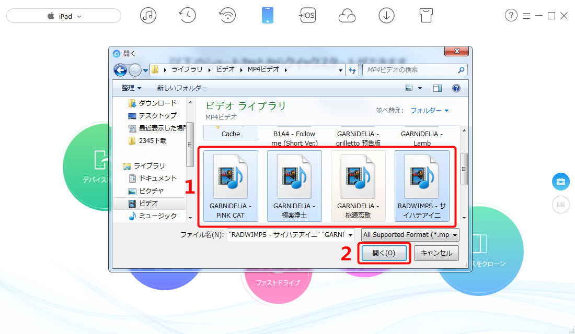
Task: Click the dialog help icon
Action: [x=456, y=88]
